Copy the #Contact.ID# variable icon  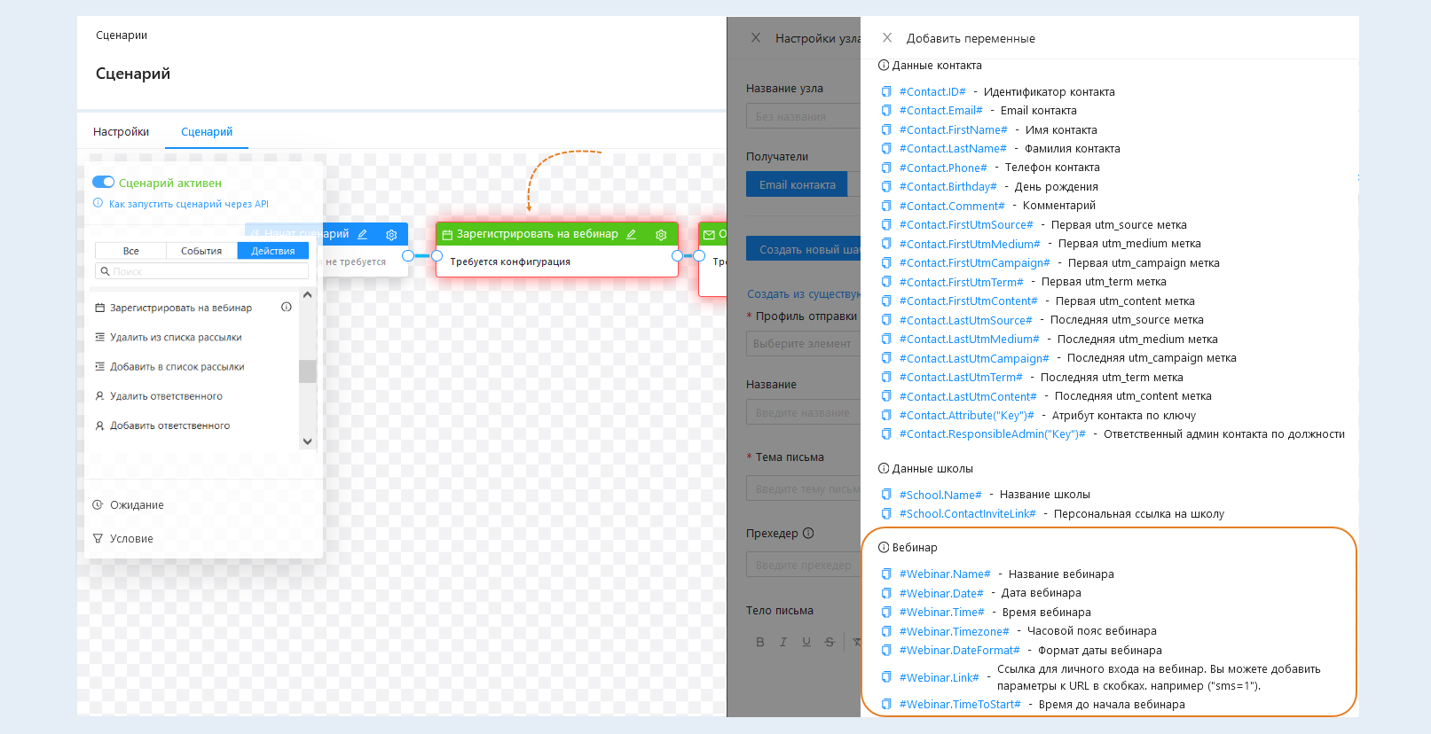click(885, 92)
